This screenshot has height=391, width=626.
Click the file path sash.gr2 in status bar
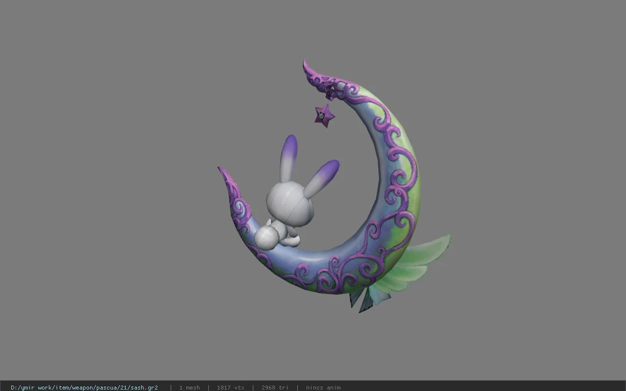pos(84,388)
